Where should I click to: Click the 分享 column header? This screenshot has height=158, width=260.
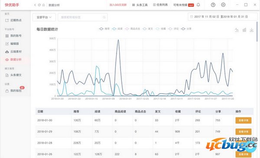click(218, 111)
